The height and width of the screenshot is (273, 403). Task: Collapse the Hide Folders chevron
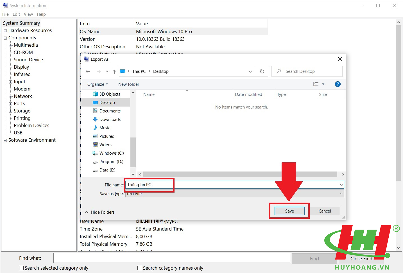87,212
